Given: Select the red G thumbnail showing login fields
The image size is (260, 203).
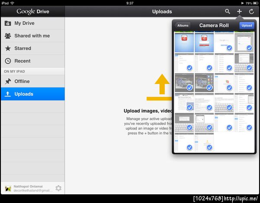Looking at the screenshot, I should (x=204, y=43).
